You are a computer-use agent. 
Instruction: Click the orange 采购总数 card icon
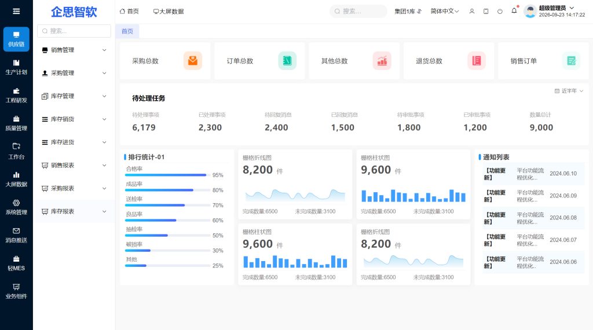pos(193,60)
